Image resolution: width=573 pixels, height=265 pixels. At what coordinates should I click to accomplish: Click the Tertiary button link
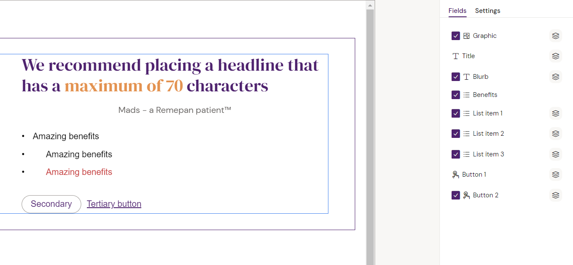point(114,204)
